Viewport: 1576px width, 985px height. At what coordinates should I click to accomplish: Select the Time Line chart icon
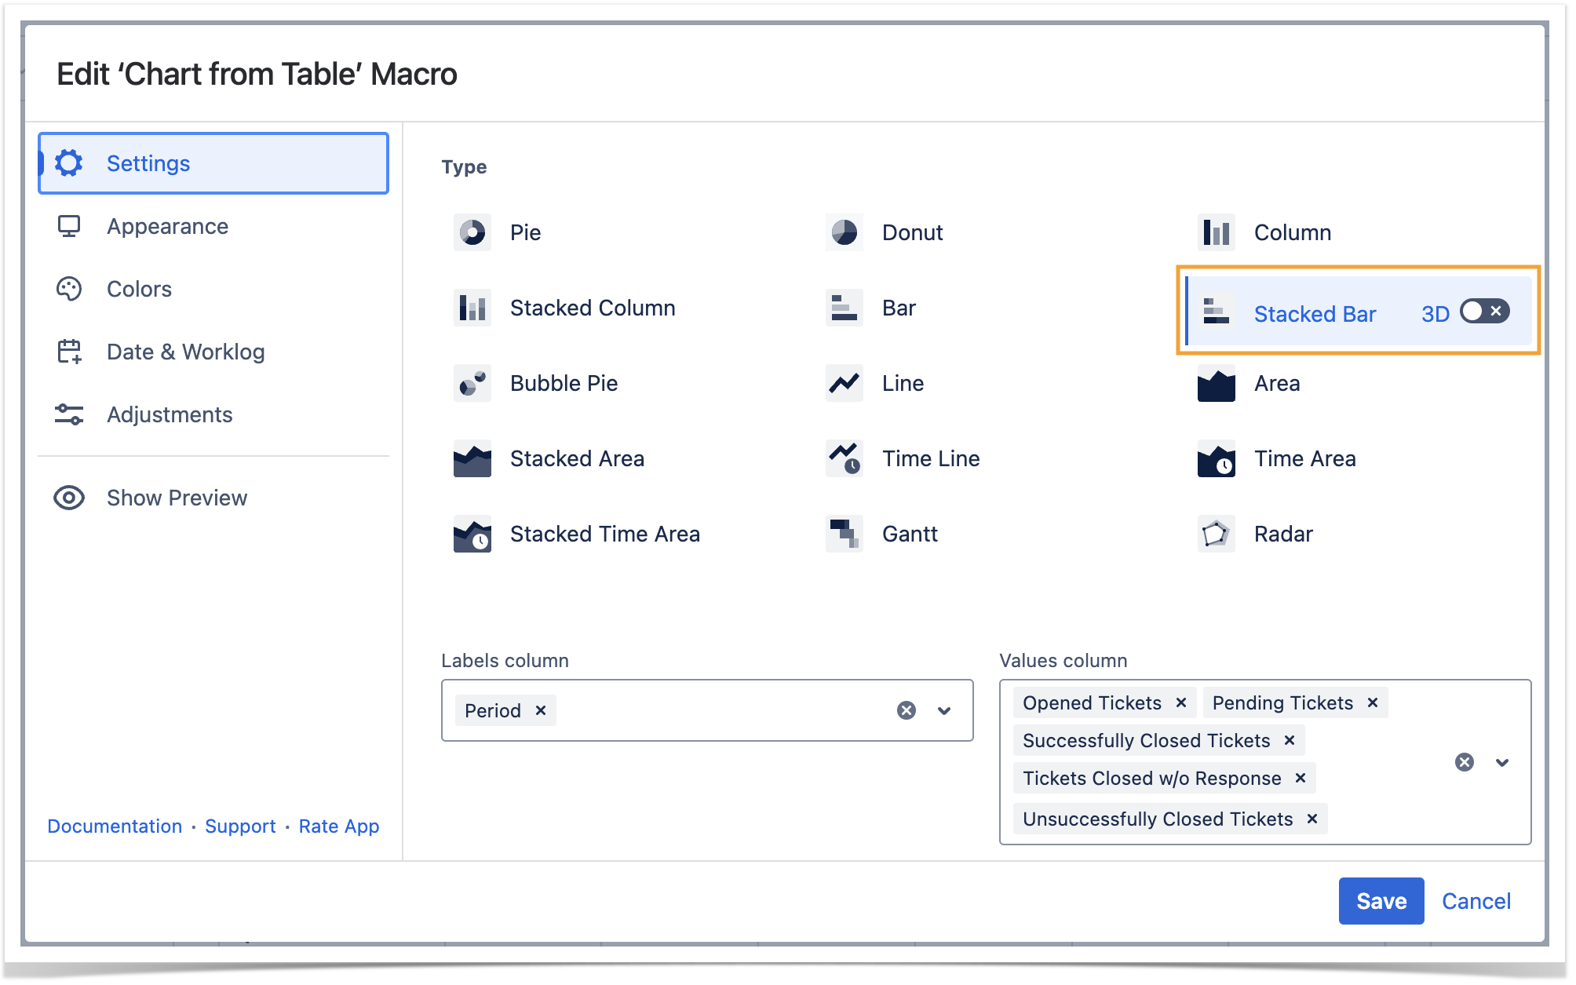[844, 458]
